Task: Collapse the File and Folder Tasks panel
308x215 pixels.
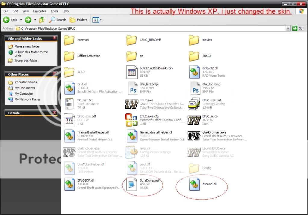Action: click(x=54, y=38)
